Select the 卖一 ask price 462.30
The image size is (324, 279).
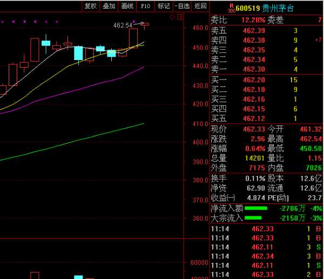tap(254, 69)
